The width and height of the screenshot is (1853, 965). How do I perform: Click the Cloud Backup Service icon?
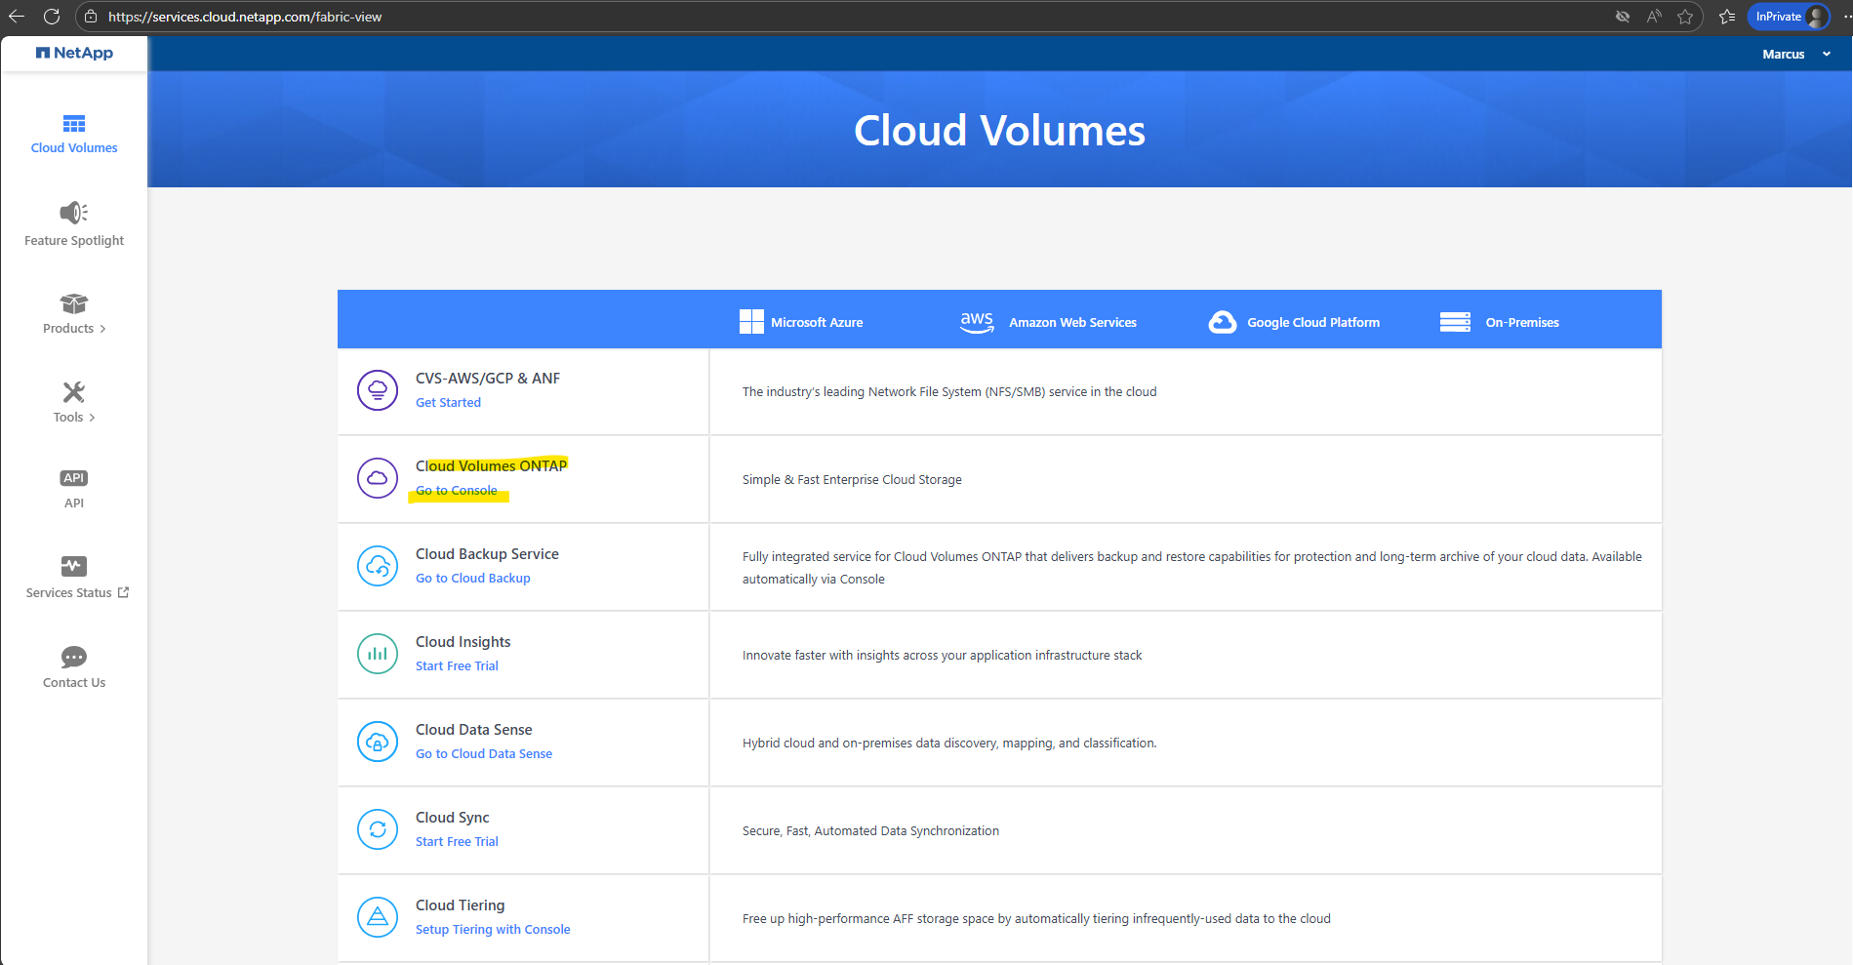pyautogui.click(x=378, y=566)
